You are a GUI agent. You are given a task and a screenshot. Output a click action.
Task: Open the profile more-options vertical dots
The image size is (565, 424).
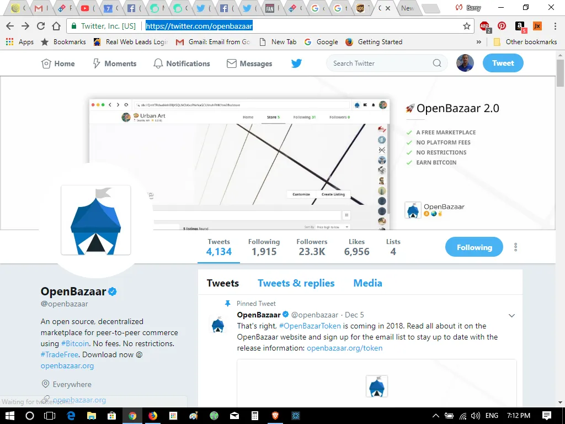516,247
